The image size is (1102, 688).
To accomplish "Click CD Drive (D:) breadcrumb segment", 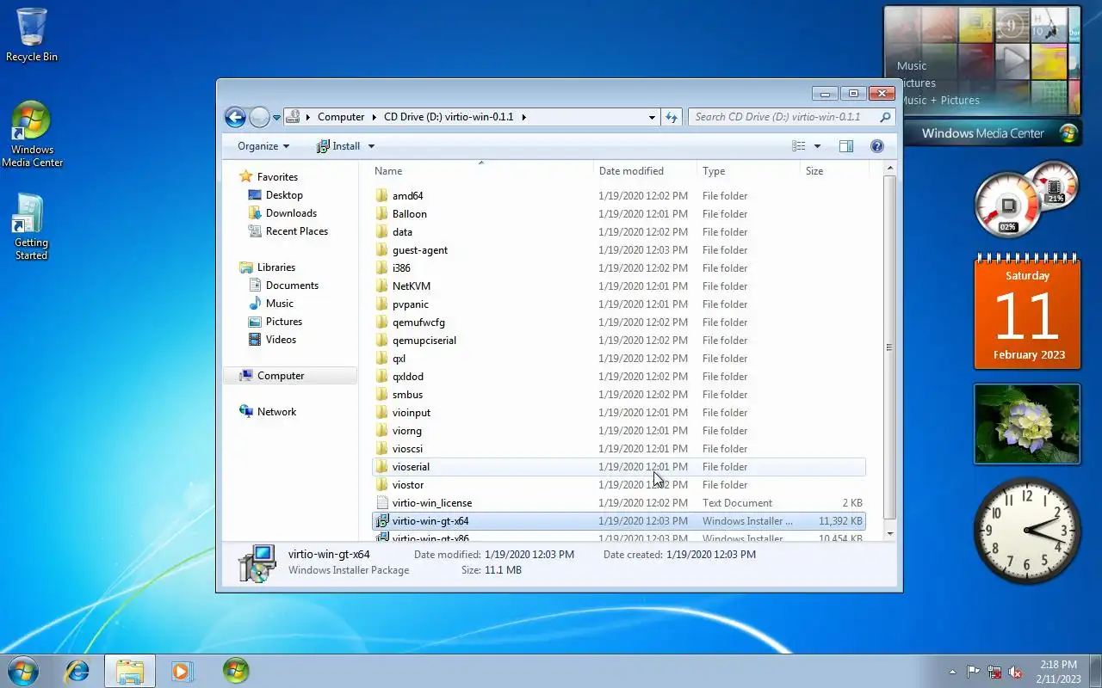I will click(449, 117).
